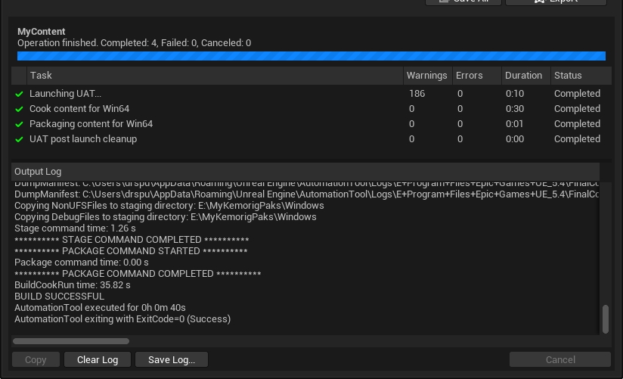Click the checkmark icon for Cook content row
The height and width of the screenshot is (379, 623).
[20, 109]
